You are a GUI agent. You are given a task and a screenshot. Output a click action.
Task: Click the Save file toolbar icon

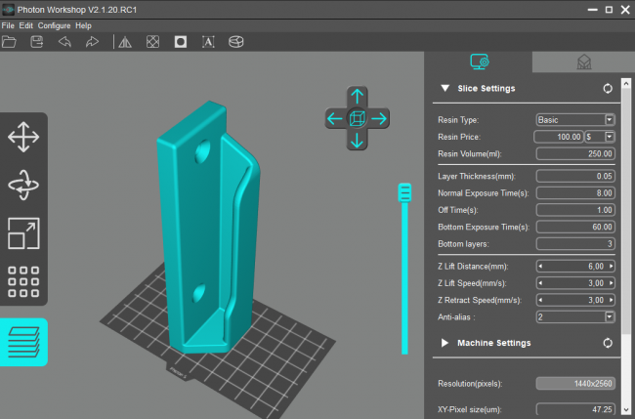(37, 42)
